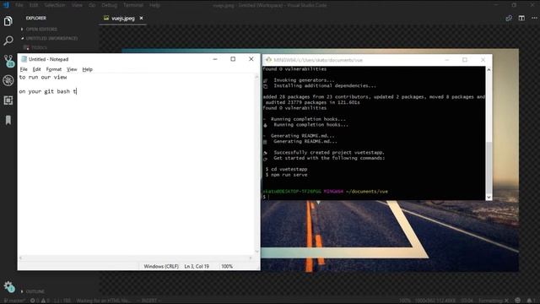Open the File menu in VS Code
Image resolution: width=540 pixels, height=304 pixels.
click(19, 5)
